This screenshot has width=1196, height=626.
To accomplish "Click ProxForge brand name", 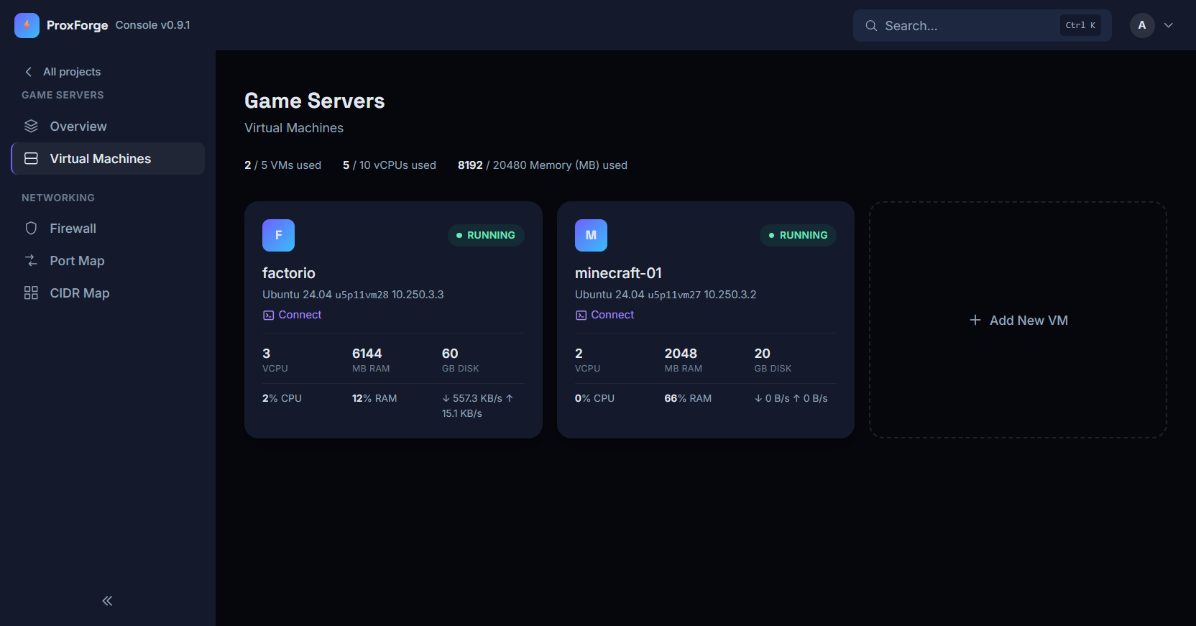I will point(77,25).
